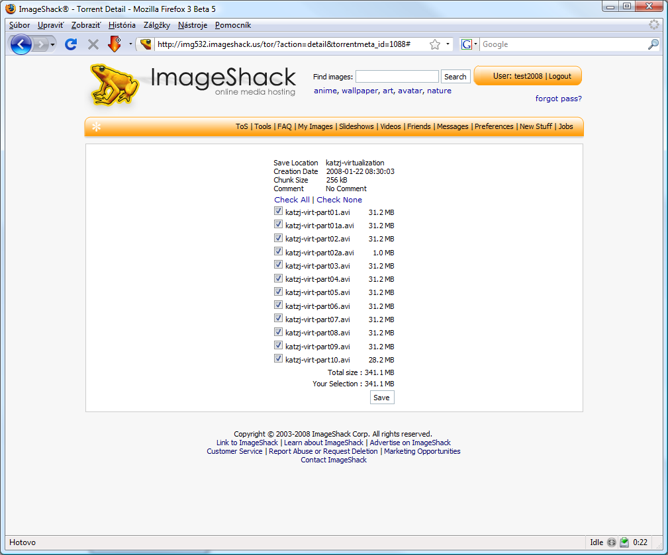Viewport: 668px width, 555px height.
Task: Click the Stop loading X icon
Action: [93, 44]
